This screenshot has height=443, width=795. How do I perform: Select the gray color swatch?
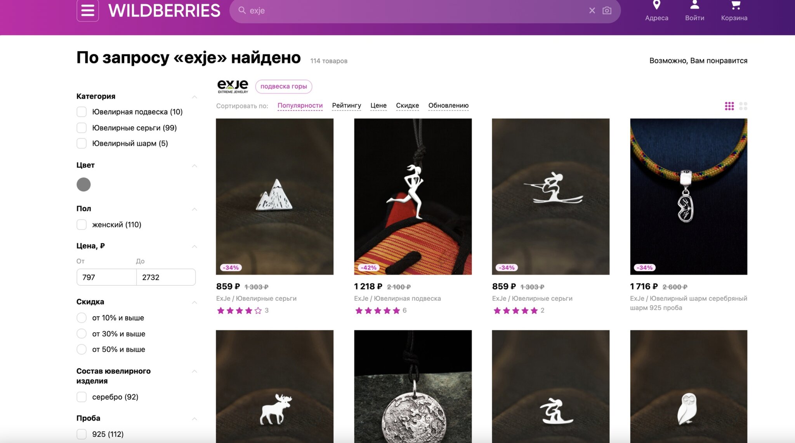click(83, 184)
